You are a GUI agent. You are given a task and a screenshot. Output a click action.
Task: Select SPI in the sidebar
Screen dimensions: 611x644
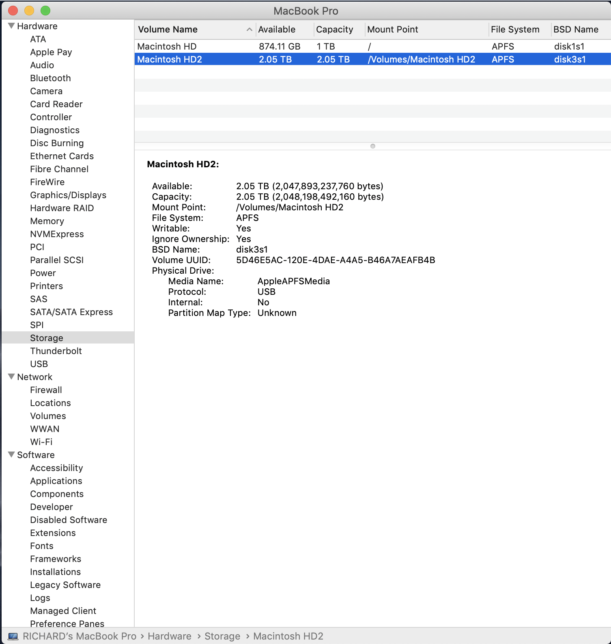(37, 325)
